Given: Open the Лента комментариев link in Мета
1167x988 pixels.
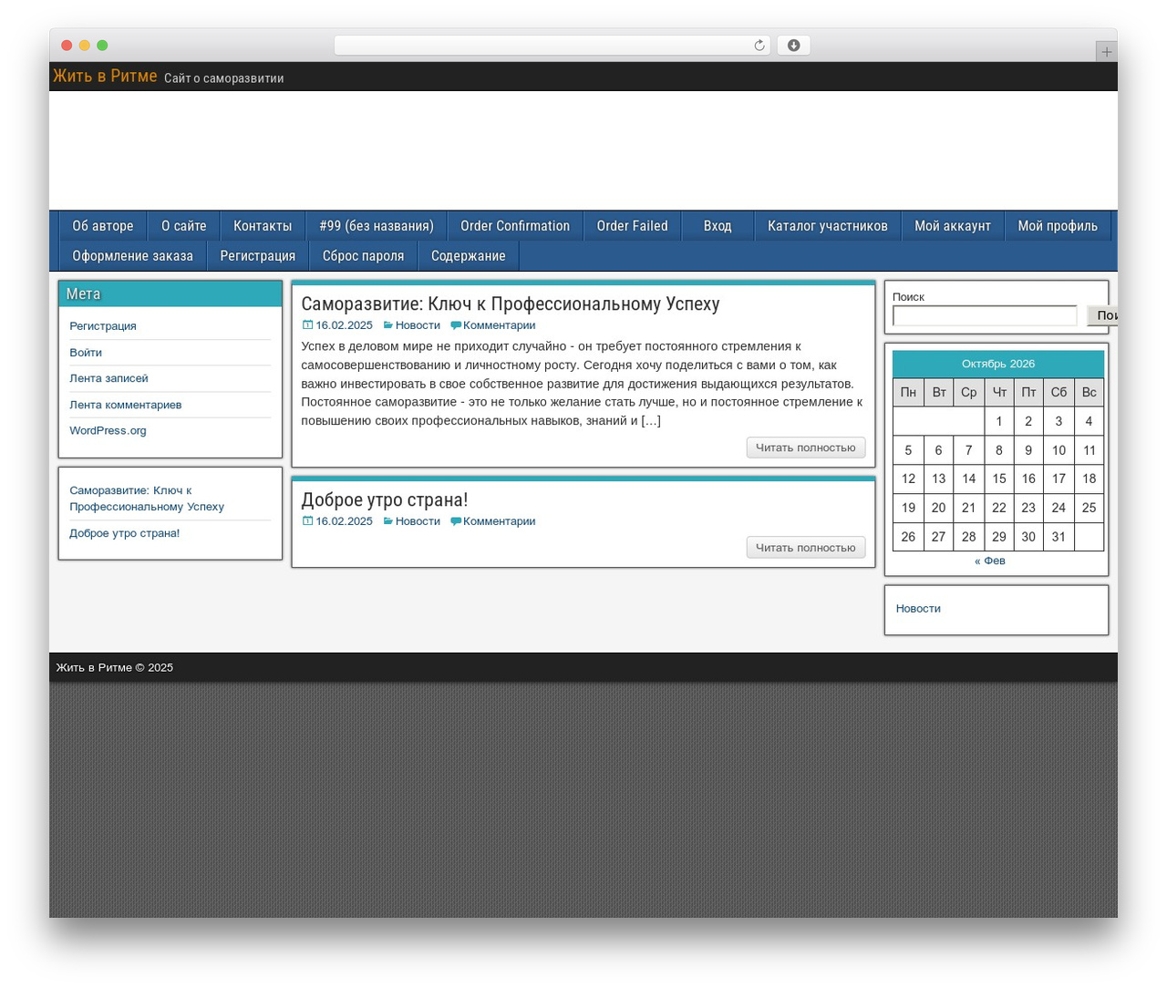Looking at the screenshot, I should [126, 405].
